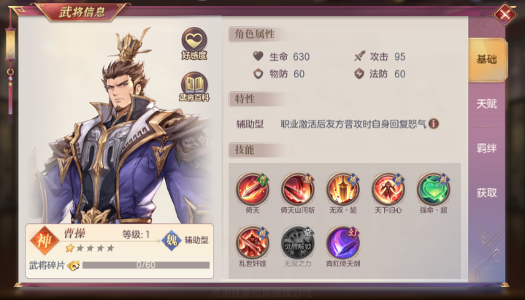Image resolution: width=525 pixels, height=300 pixels.
Task: Tap the 魏 faction badge
Action: (x=172, y=240)
